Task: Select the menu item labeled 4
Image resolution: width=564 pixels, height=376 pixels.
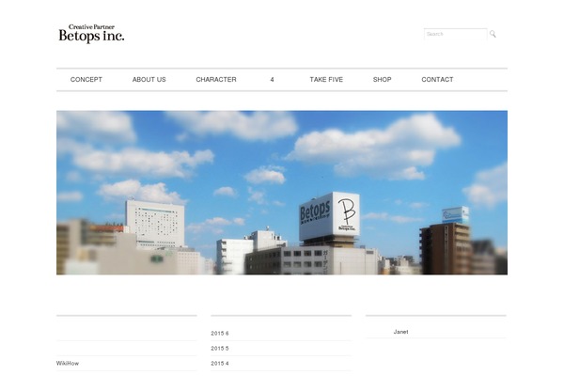Action: (x=272, y=80)
